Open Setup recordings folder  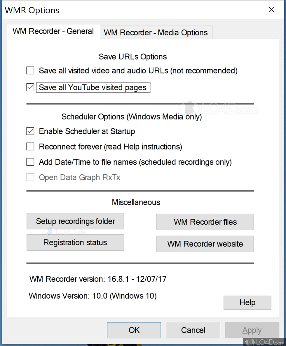point(75,221)
